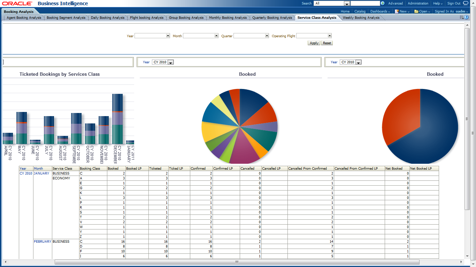This screenshot has height=267, width=476.
Task: Open the Agent Booking Analysis tab
Action: click(24, 18)
